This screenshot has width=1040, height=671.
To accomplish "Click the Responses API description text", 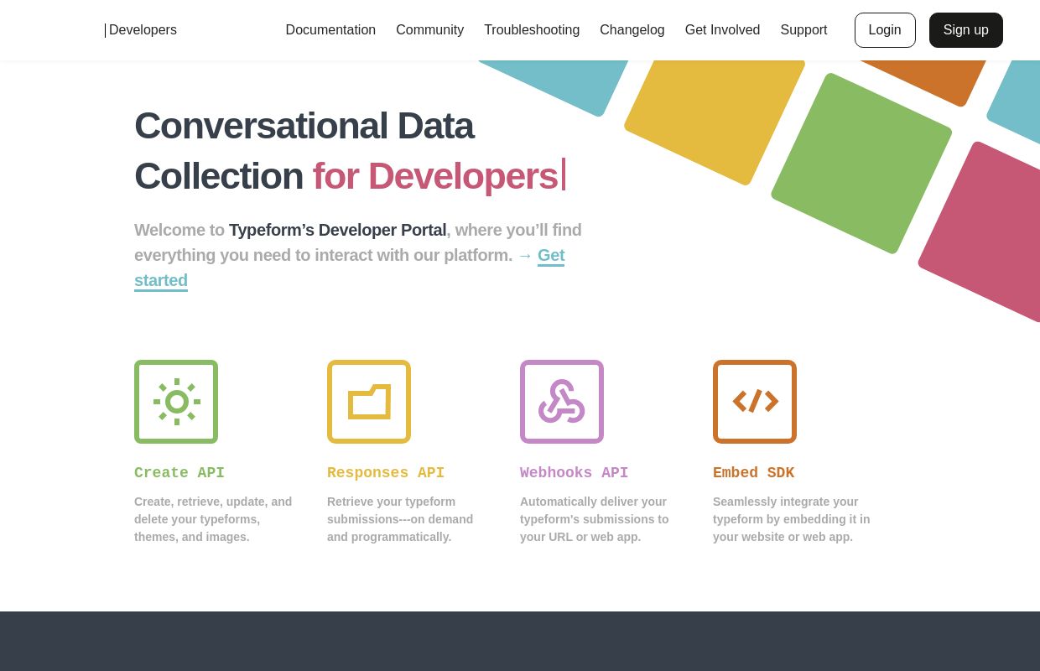I will (x=400, y=519).
